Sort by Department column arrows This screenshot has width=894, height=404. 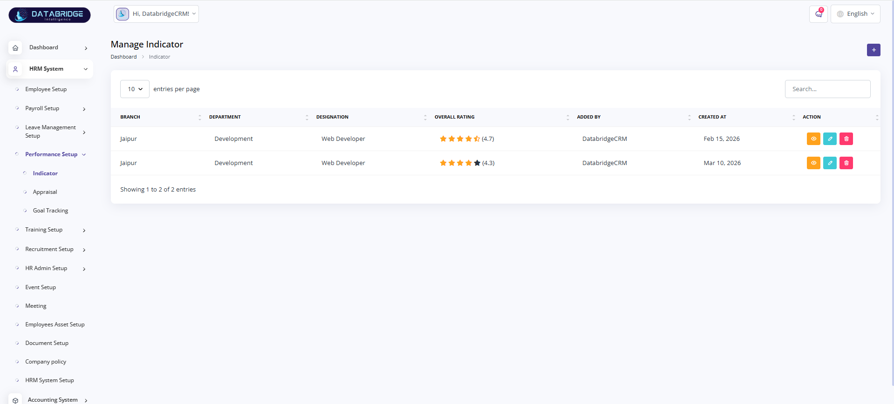click(307, 118)
